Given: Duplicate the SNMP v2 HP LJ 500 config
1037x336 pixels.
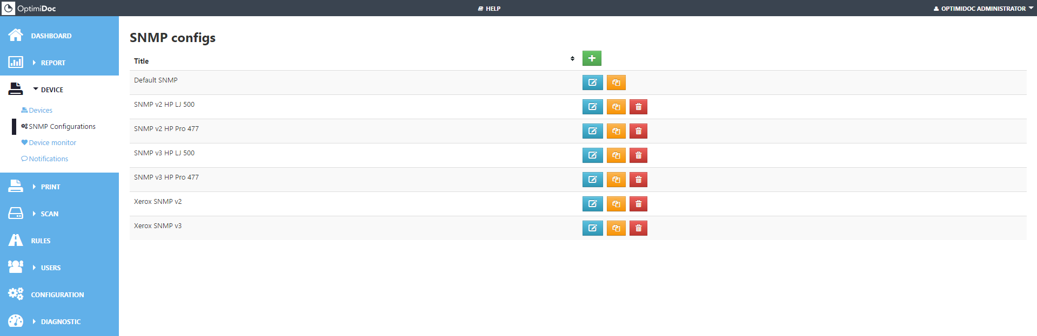Looking at the screenshot, I should click(616, 107).
